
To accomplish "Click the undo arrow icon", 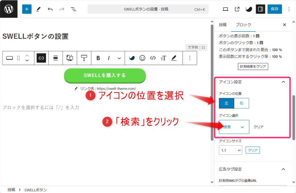I will 50,9.
